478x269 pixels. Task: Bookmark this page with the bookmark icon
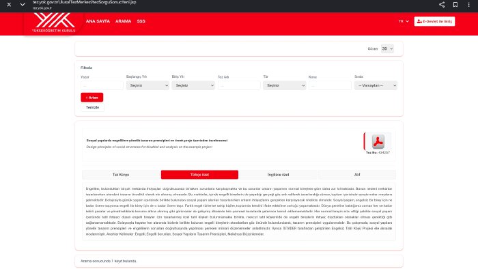(x=455, y=5)
